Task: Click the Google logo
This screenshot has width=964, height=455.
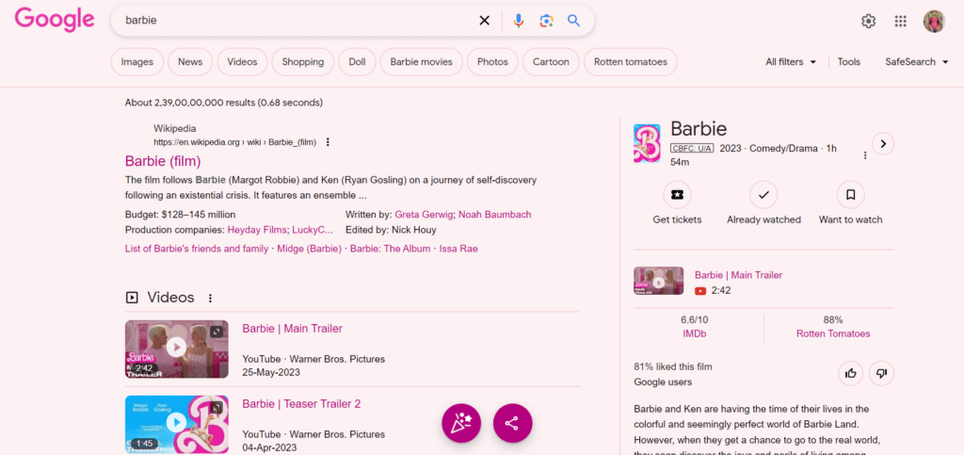Action: pos(55,20)
